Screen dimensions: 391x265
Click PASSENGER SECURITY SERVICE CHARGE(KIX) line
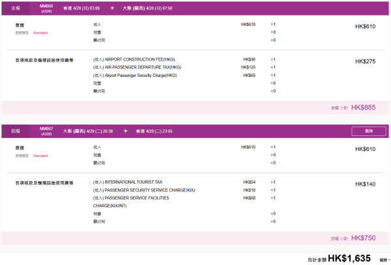[144, 190]
